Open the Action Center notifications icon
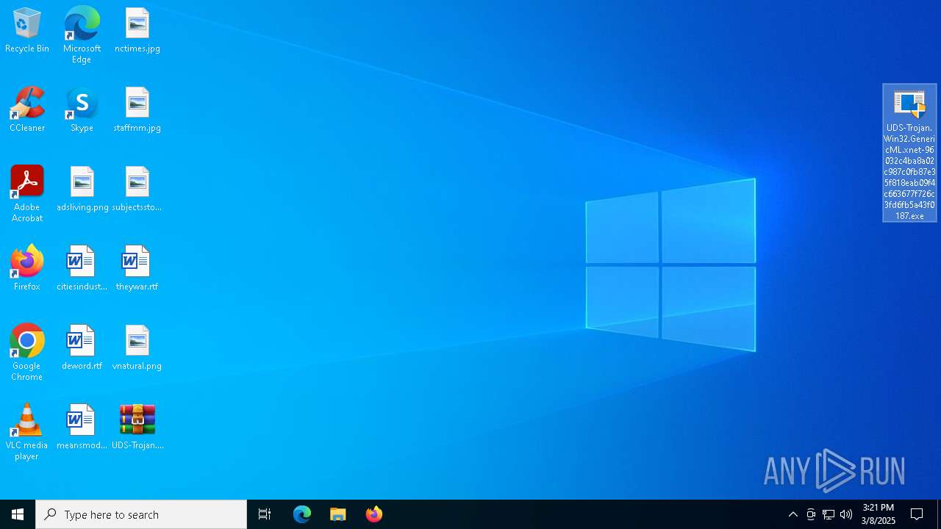The height and width of the screenshot is (529, 941). click(917, 514)
